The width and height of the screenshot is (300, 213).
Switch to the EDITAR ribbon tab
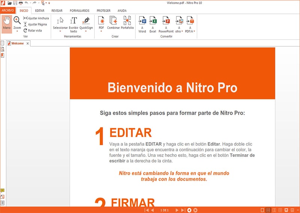pyautogui.click(x=39, y=10)
